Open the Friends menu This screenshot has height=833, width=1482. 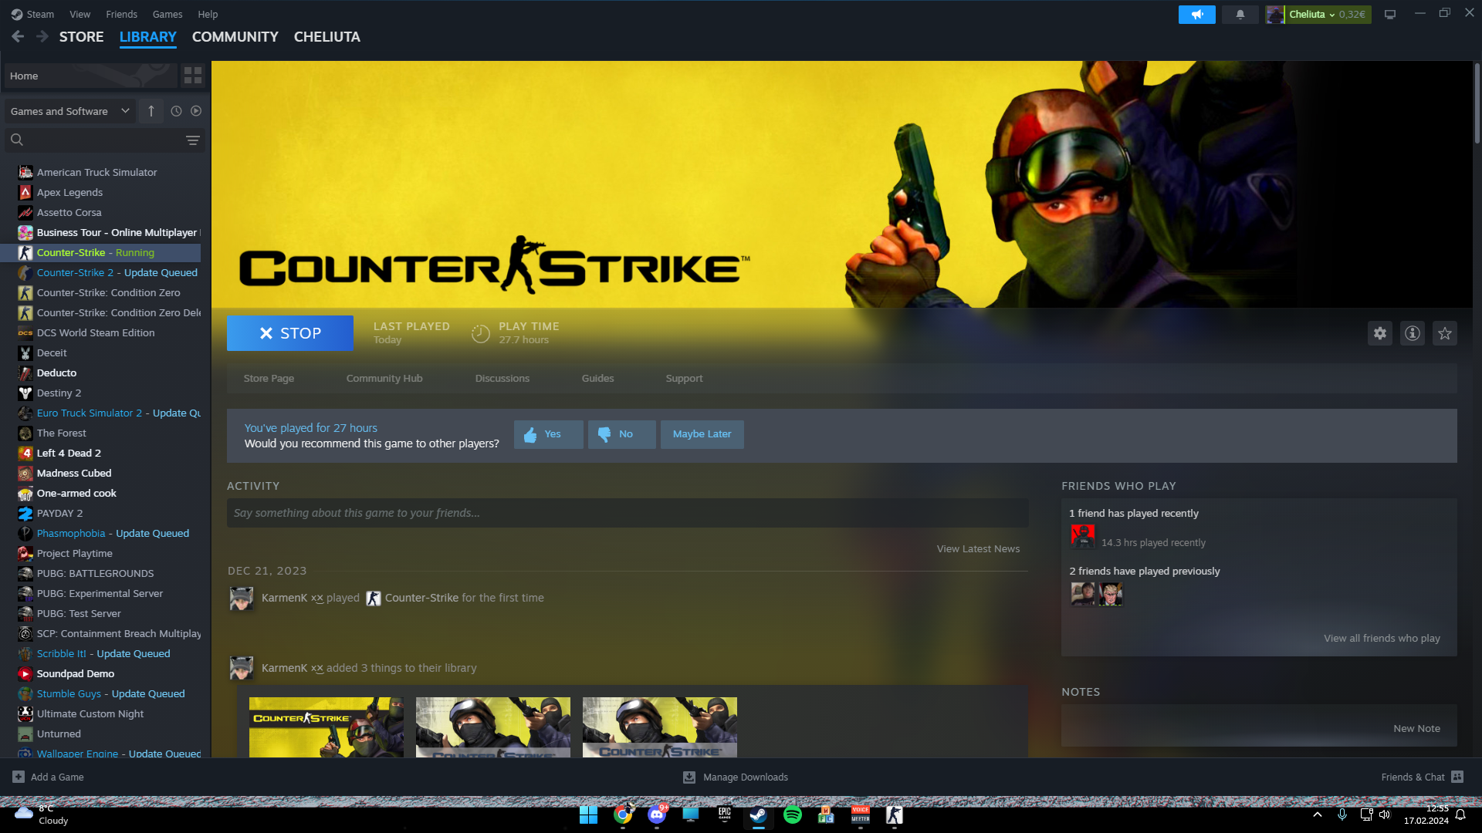121,14
